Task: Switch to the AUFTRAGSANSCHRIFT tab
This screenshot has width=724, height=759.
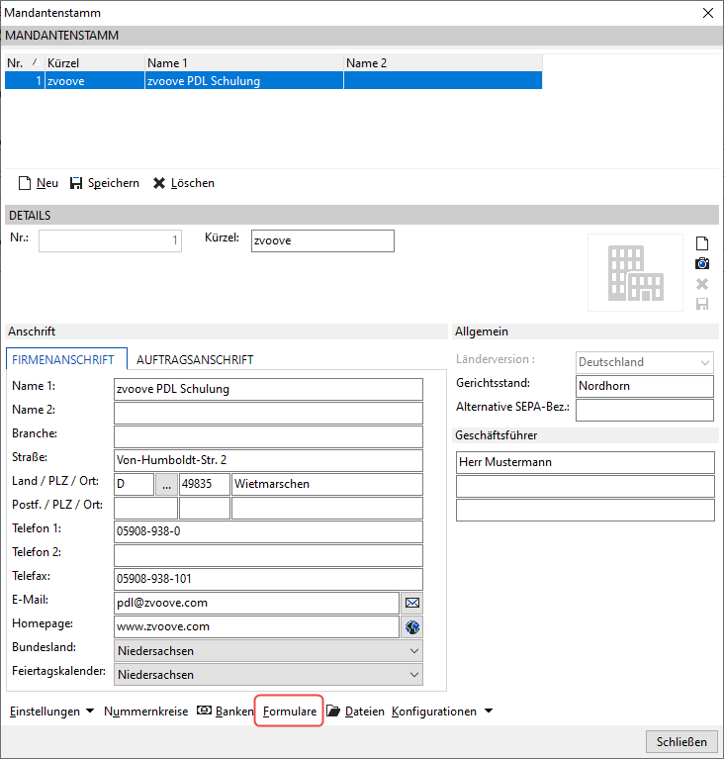Action: tap(195, 359)
